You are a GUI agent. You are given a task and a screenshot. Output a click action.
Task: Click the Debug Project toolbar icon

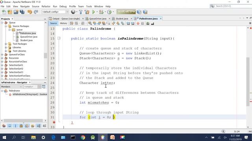(101, 12)
